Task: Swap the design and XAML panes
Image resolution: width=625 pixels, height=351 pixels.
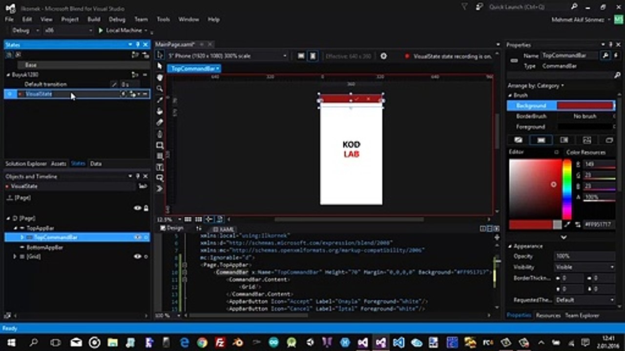Action: coord(199,228)
